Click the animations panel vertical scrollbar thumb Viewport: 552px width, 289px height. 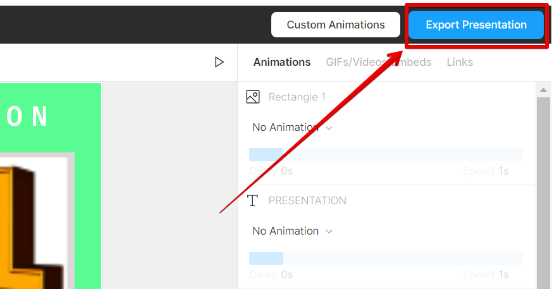543,190
